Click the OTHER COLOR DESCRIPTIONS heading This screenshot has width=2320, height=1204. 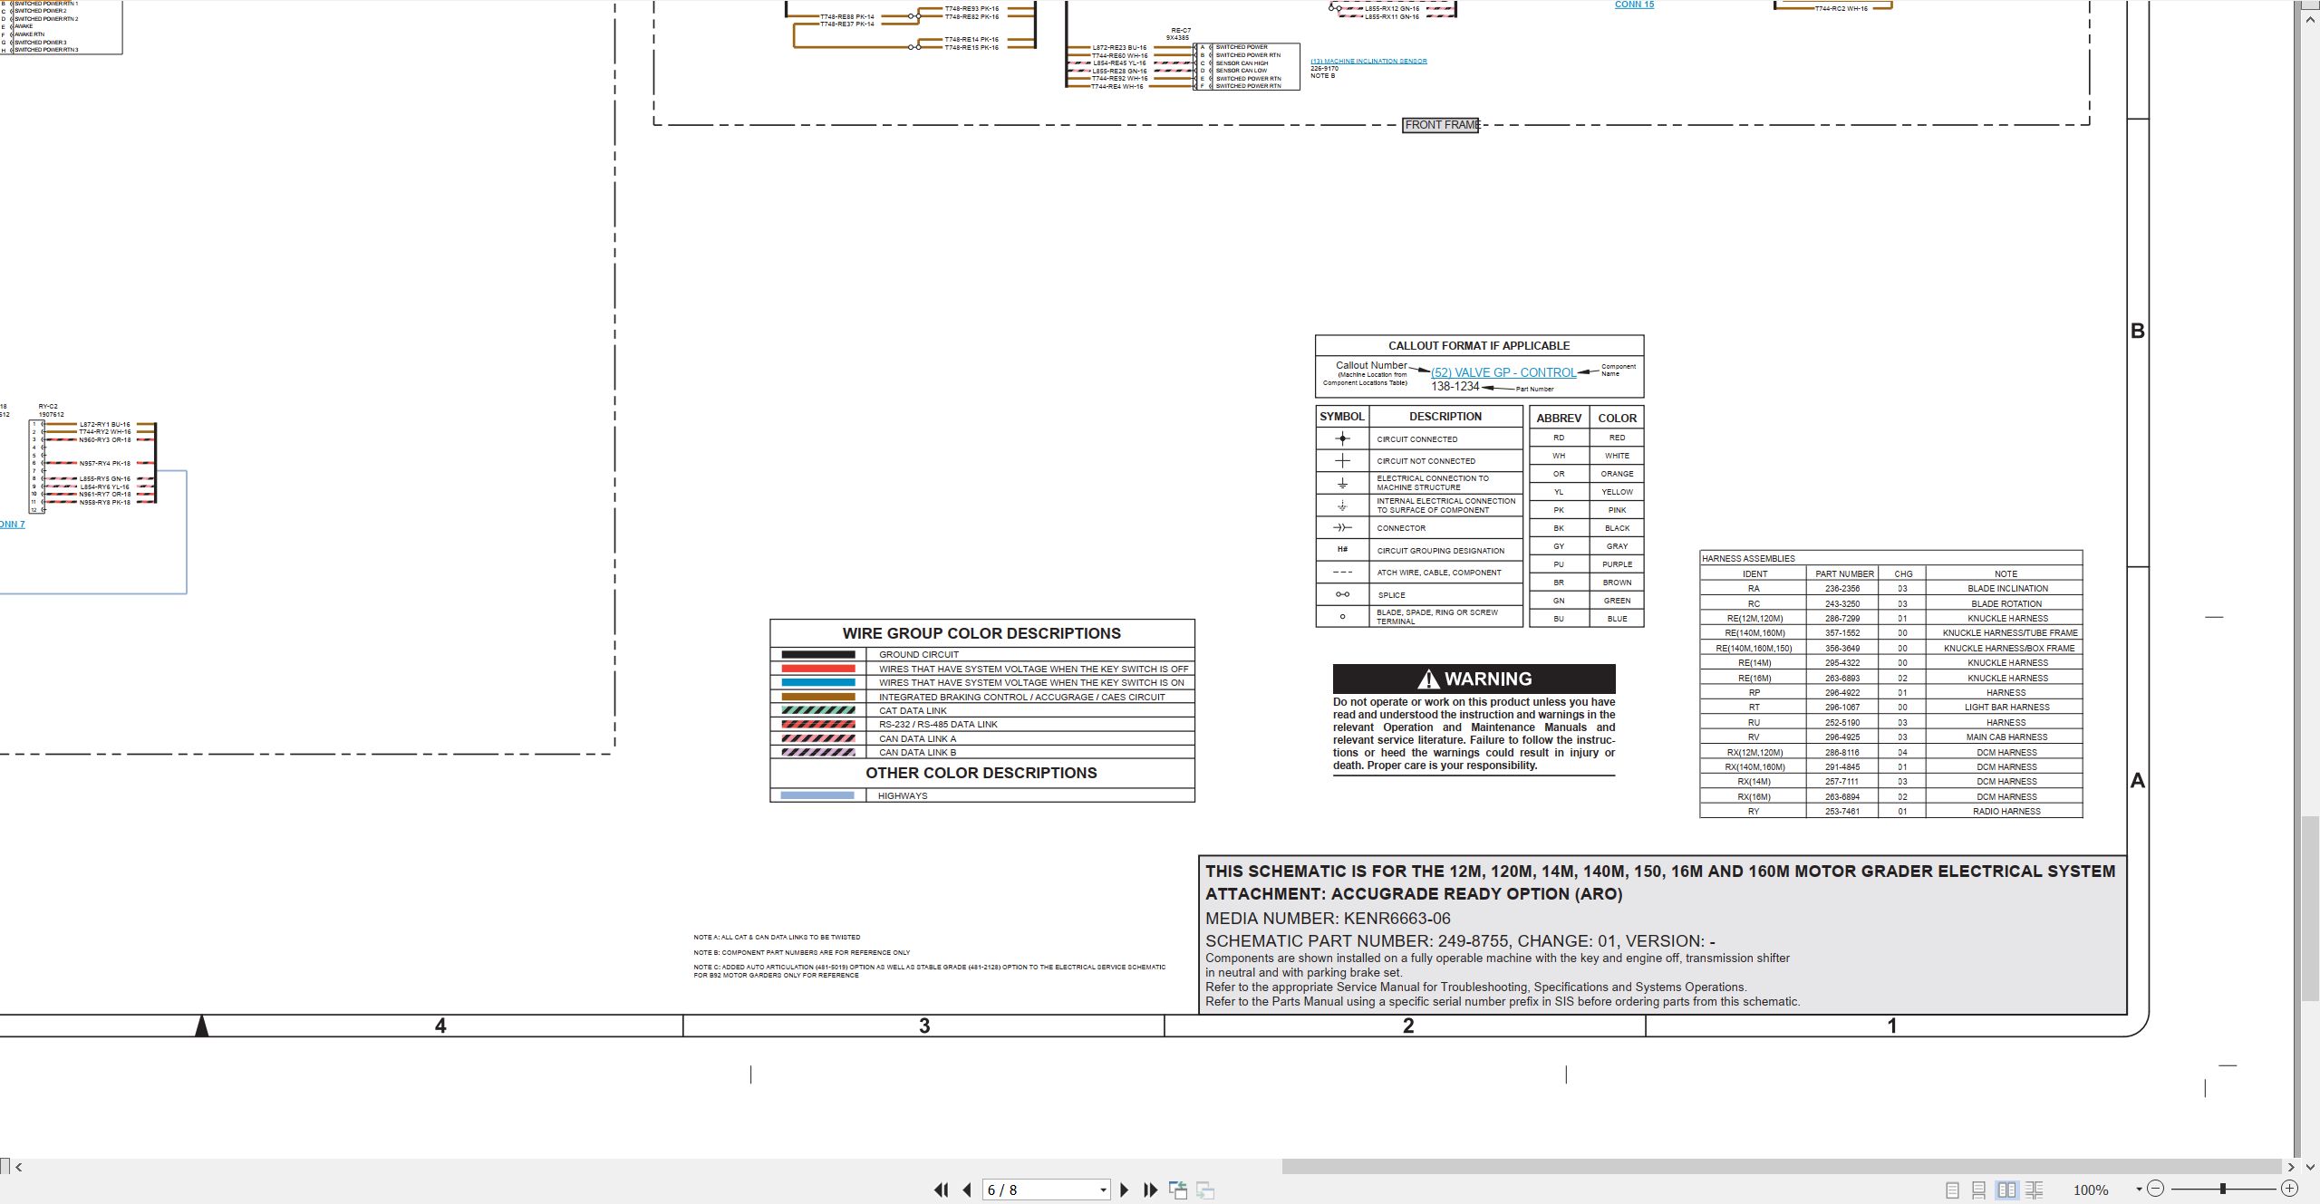coord(981,773)
